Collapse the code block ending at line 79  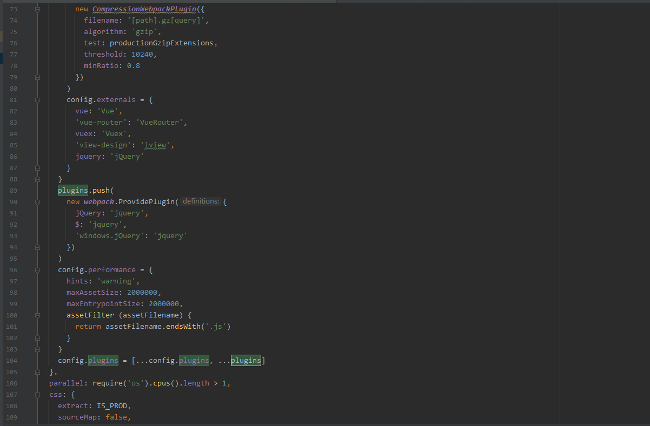pyautogui.click(x=37, y=77)
